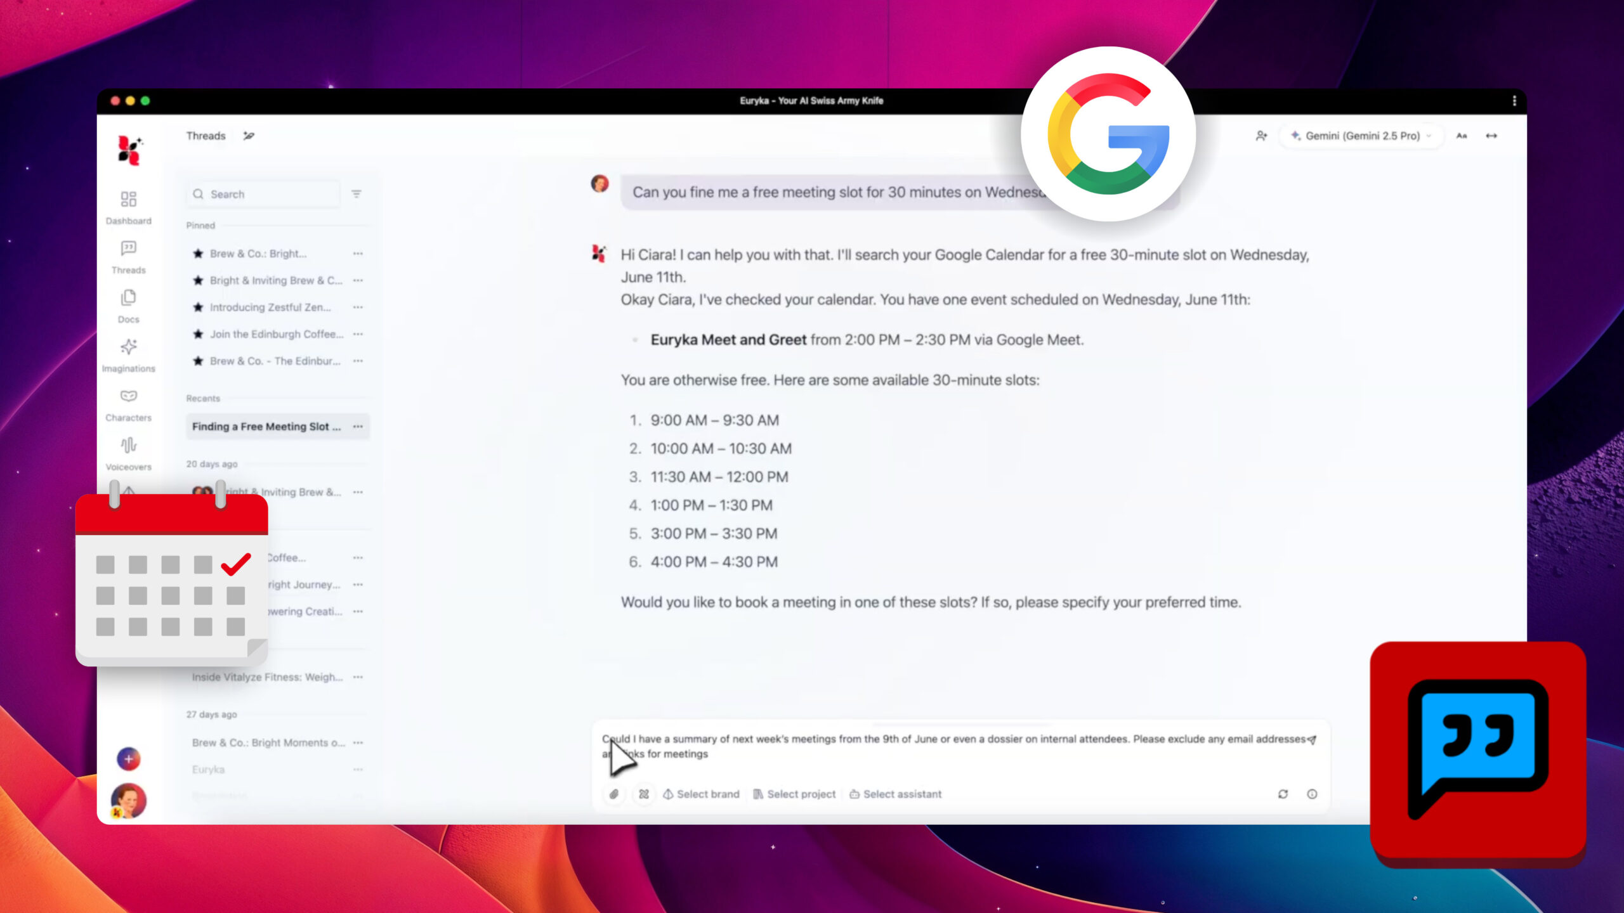This screenshot has width=1624, height=913.
Task: Click the new thread icon beside Threads
Action: pos(249,136)
